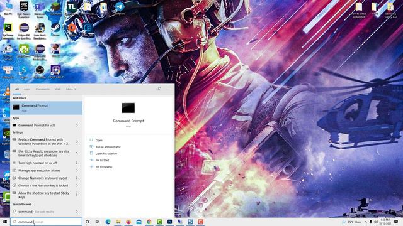Expand arrow for Replace Command Prompt setting

(77, 142)
